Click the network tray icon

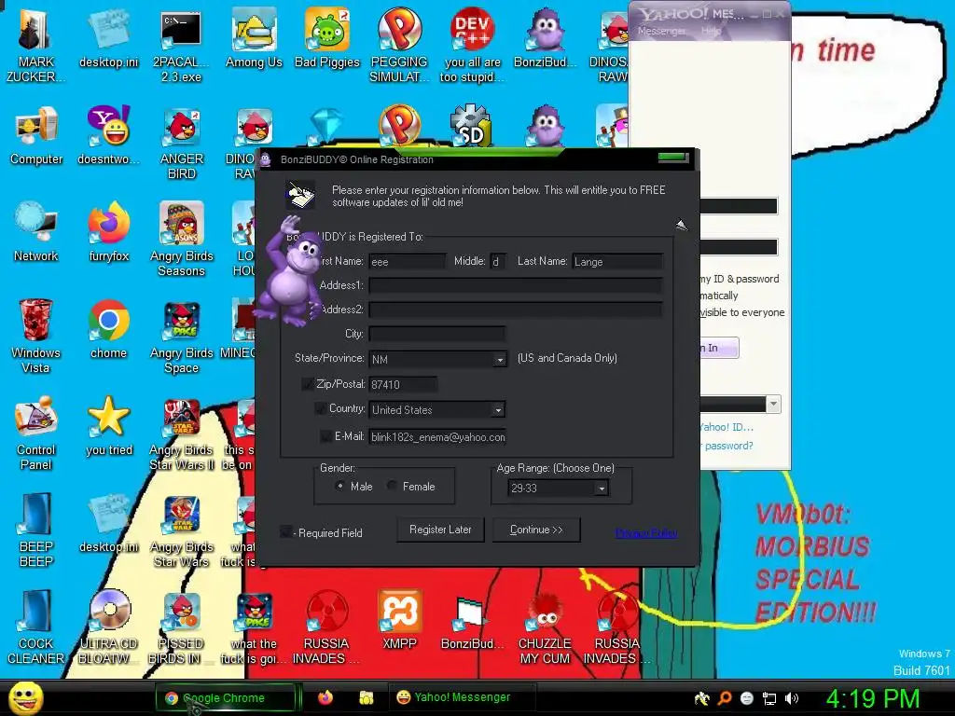pos(769,699)
